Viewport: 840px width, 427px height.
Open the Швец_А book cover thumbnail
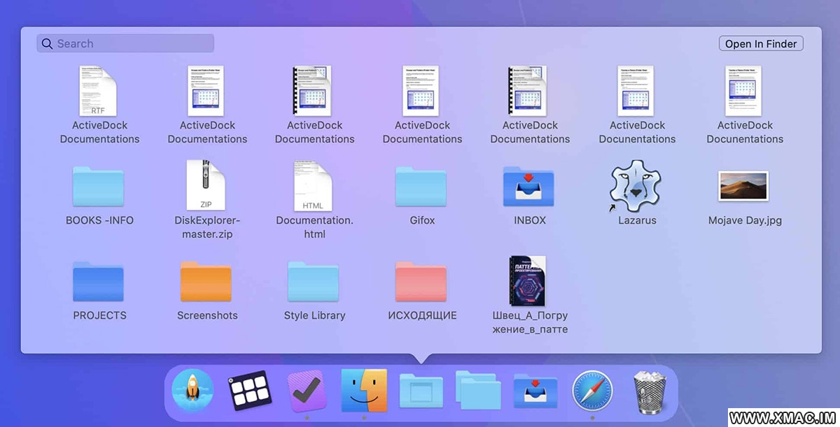coord(529,280)
